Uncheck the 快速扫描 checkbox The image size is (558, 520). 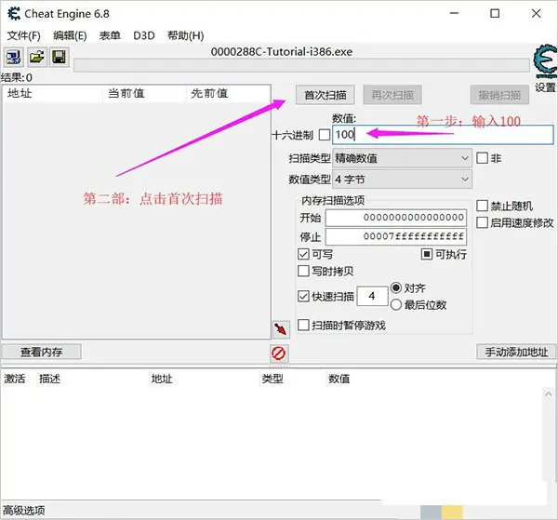click(303, 296)
